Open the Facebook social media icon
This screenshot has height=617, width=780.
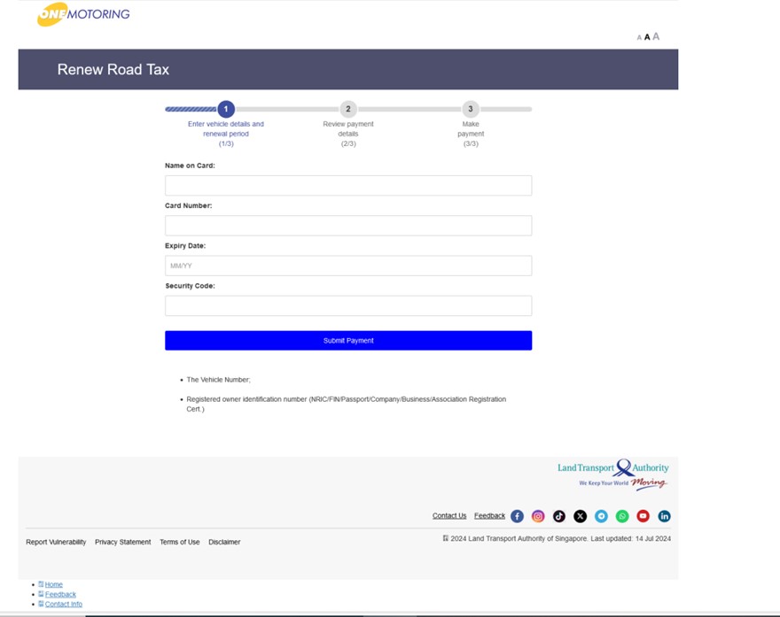click(516, 515)
